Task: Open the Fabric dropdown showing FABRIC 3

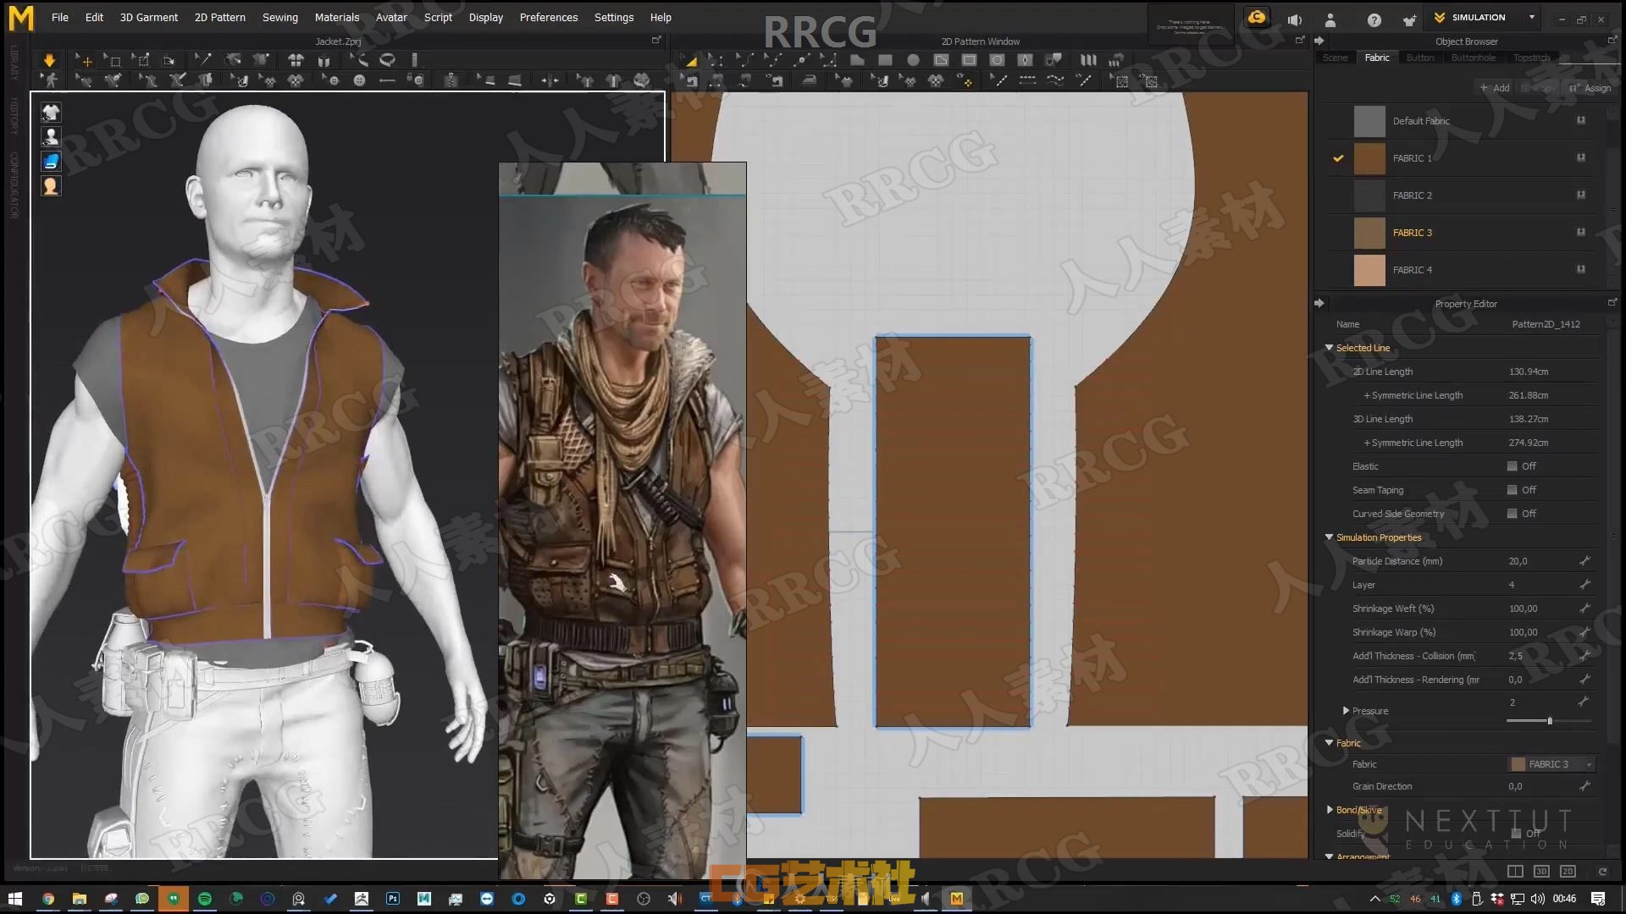Action: (1551, 764)
